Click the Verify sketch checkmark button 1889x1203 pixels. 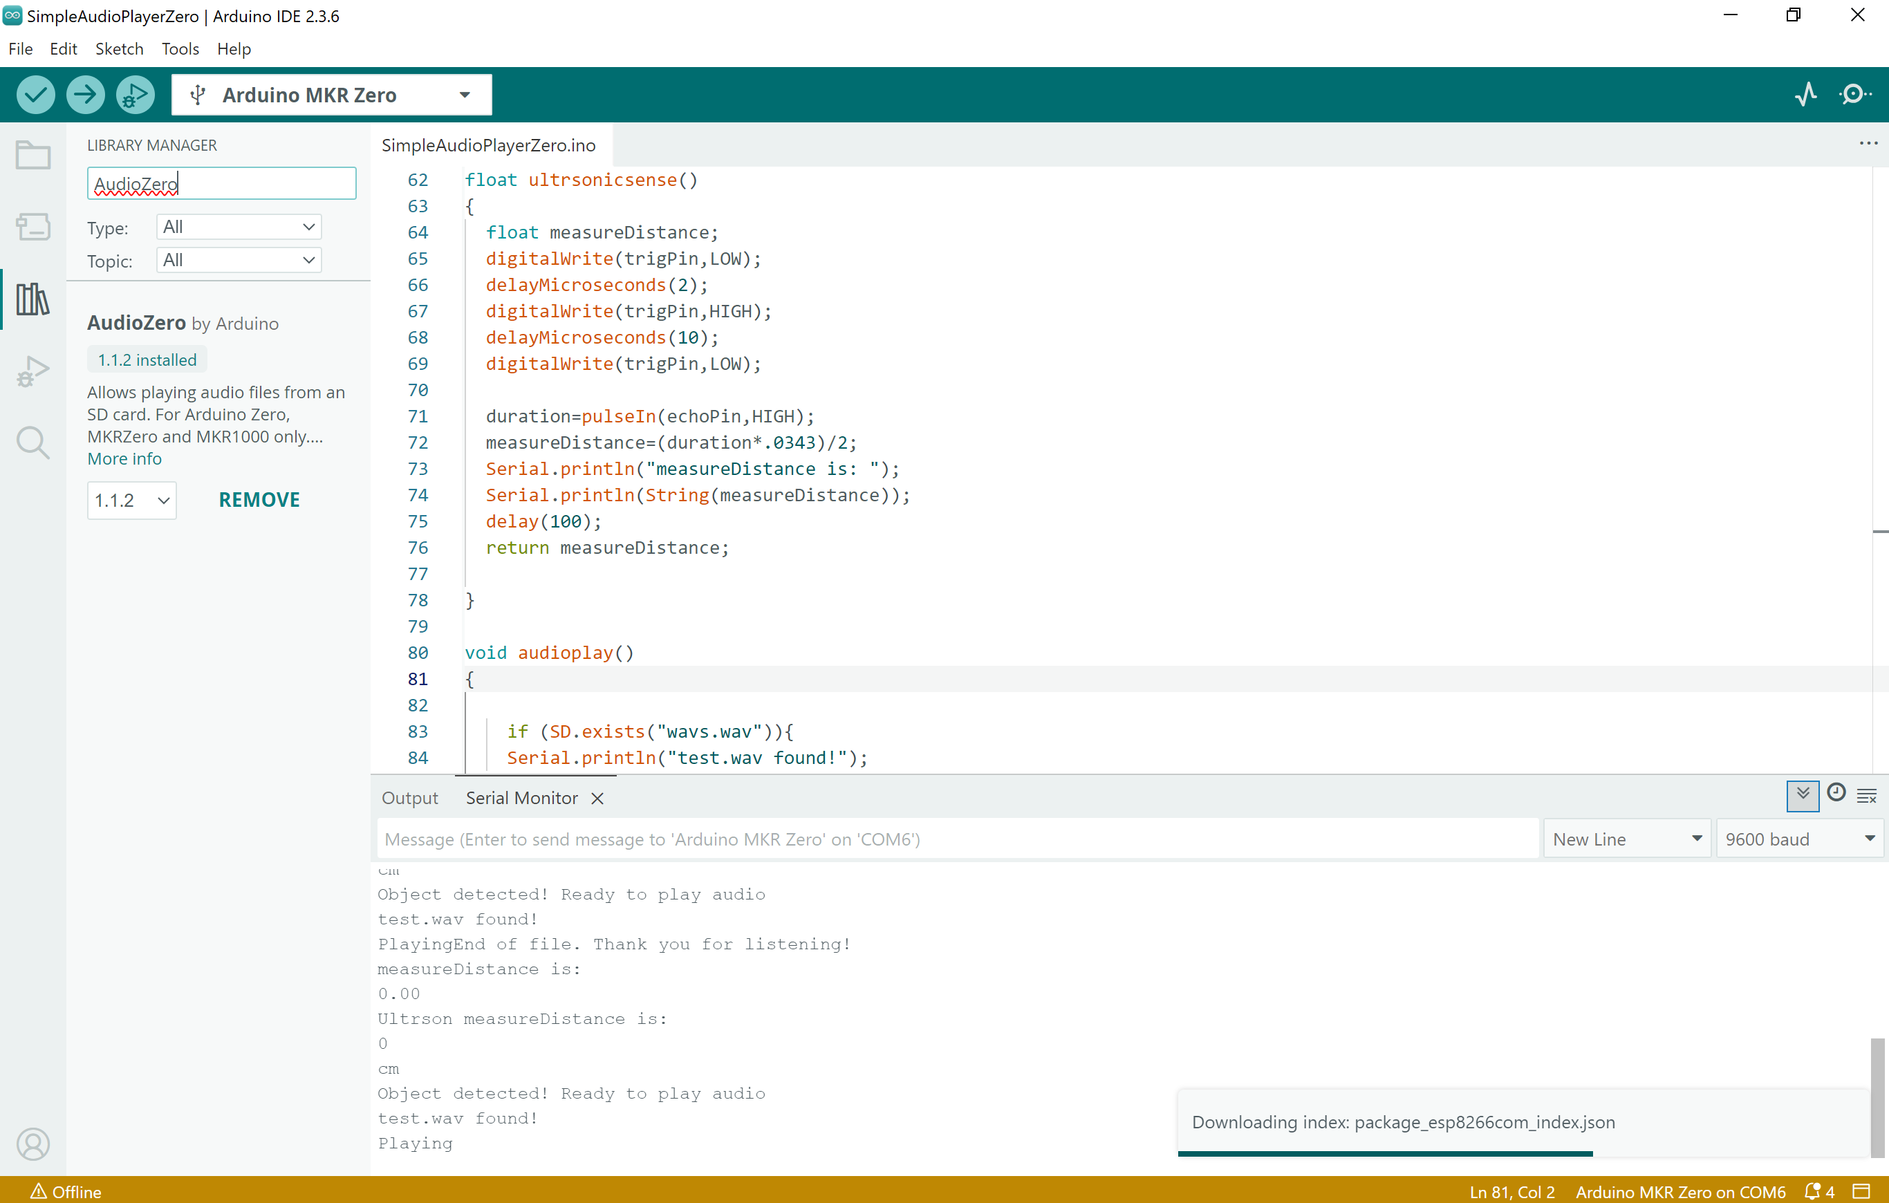(x=35, y=95)
